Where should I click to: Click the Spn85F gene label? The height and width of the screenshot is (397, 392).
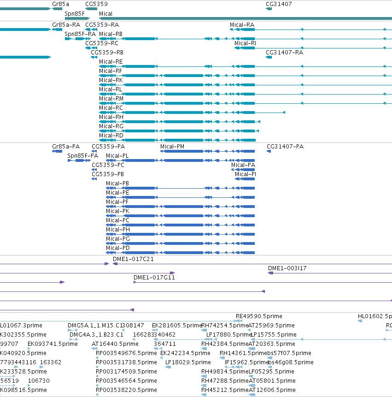point(75,14)
